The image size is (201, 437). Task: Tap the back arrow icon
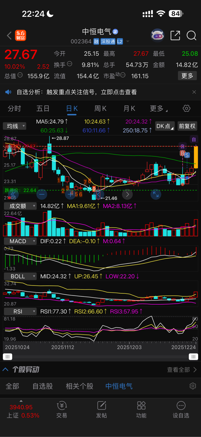pyautogui.click(x=9, y=35)
